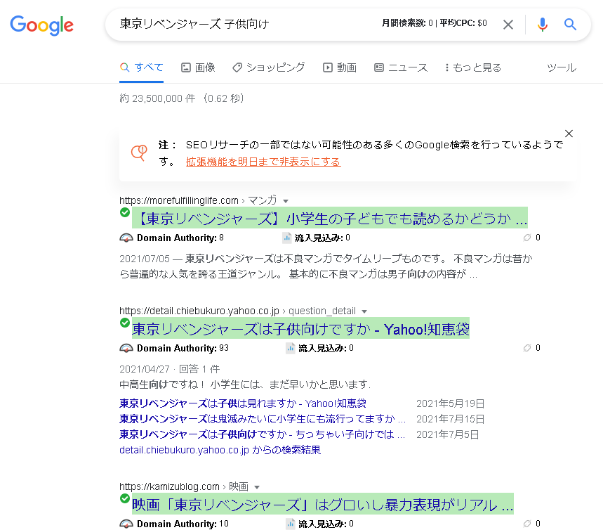Viewport: 603px width, 530px height.
Task: Click the Google logo
Action: click(41, 25)
